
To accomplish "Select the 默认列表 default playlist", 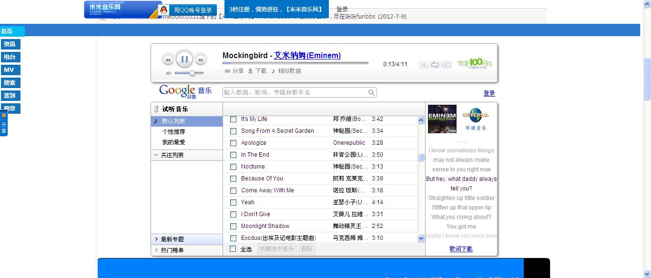I will [187, 121].
